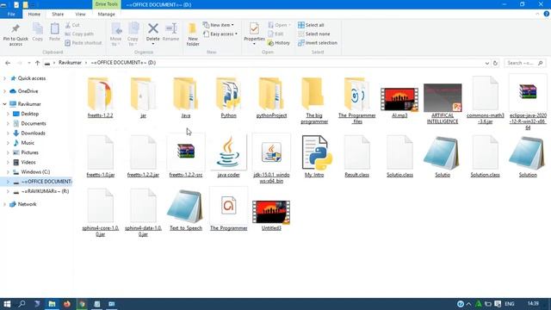The width and height of the screenshot is (551, 310).
Task: Select the commons-math3-3.6.jar file
Action: pyautogui.click(x=486, y=101)
